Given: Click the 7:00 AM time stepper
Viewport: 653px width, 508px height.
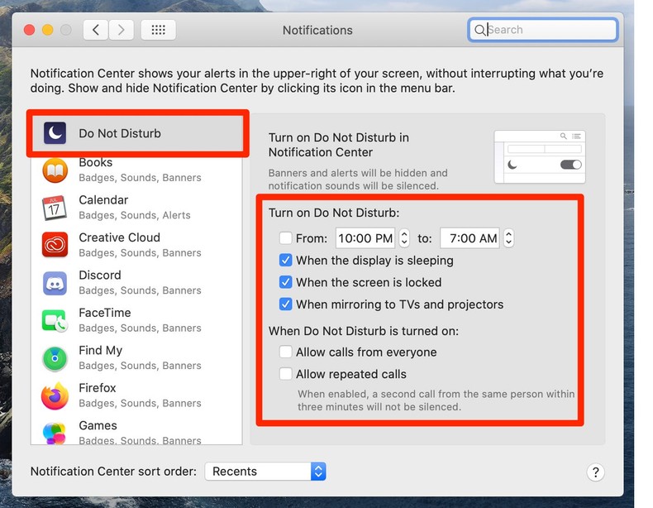Looking at the screenshot, I should 508,238.
